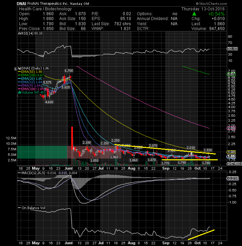Click the P/E value 0.02
Image resolution: width=242 pixels, height=246 pixels.
coord(127,14)
